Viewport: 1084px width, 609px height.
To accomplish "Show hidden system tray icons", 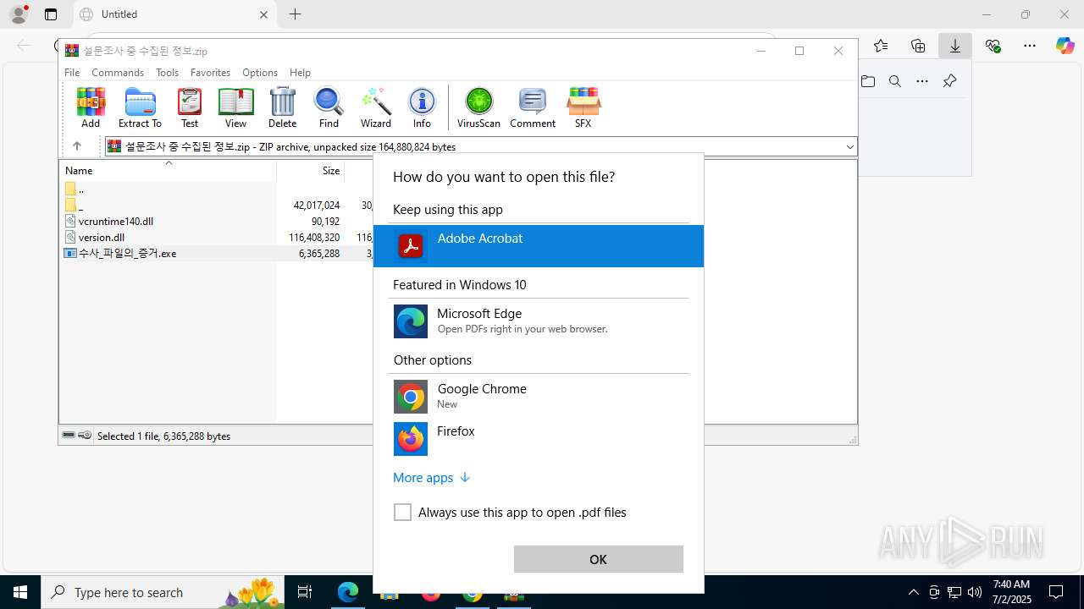I will click(x=913, y=592).
